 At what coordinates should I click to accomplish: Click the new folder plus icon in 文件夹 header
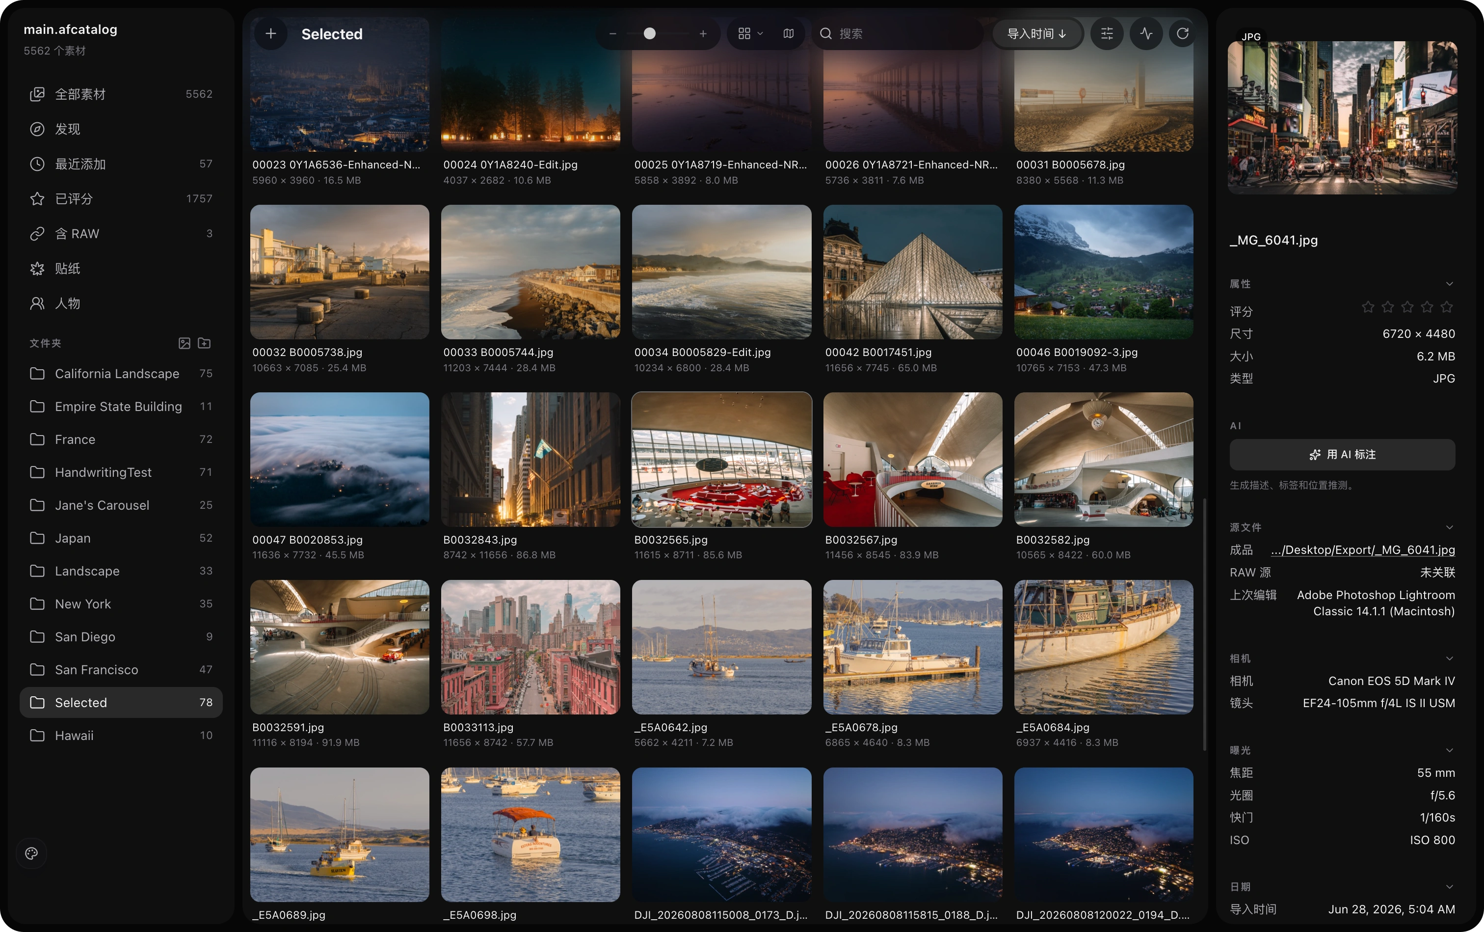(x=205, y=343)
